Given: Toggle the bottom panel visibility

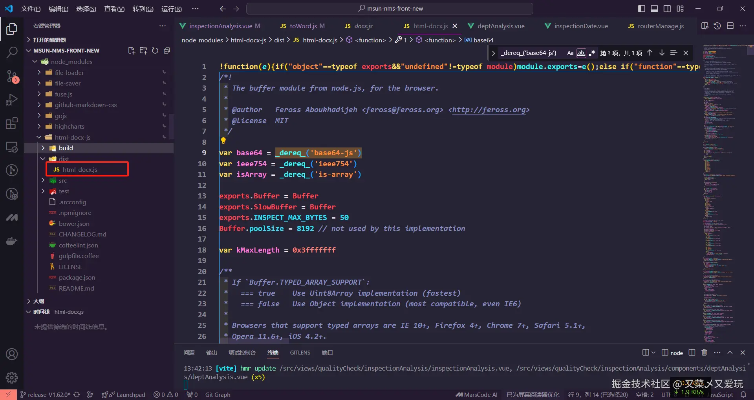Looking at the screenshot, I should point(654,9).
